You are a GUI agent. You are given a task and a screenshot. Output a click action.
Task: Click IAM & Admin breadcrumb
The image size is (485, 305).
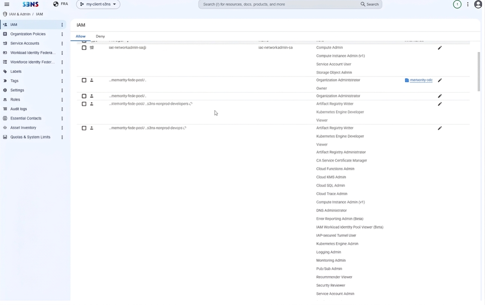click(19, 14)
